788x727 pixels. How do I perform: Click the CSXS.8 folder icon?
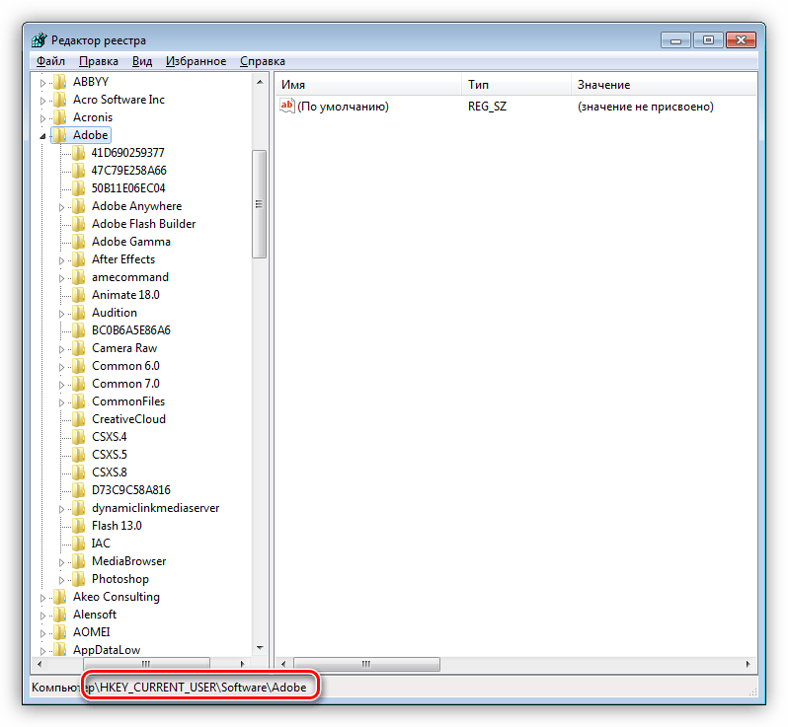coord(78,472)
